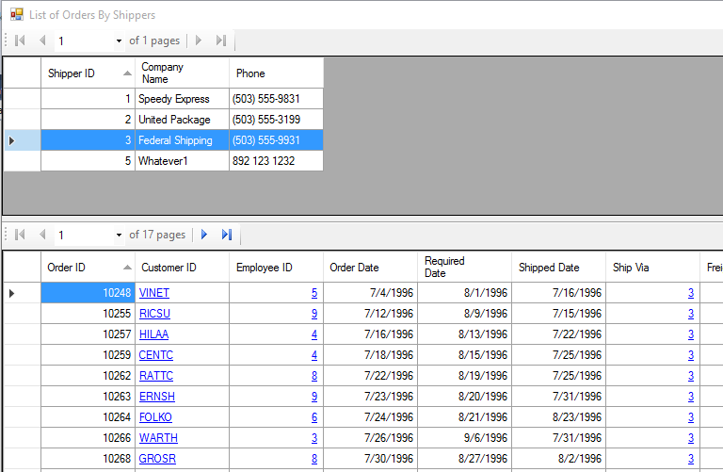Sort orders by Order Date header

370,268
